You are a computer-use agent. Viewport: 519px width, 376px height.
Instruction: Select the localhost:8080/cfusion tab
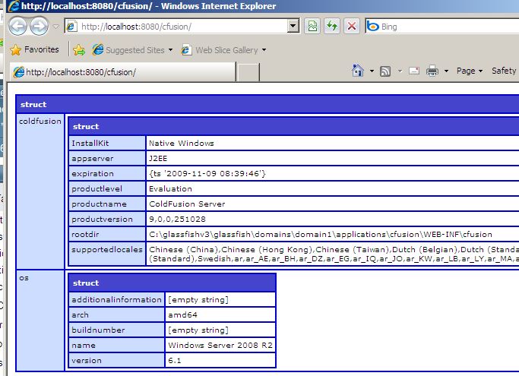123,72
